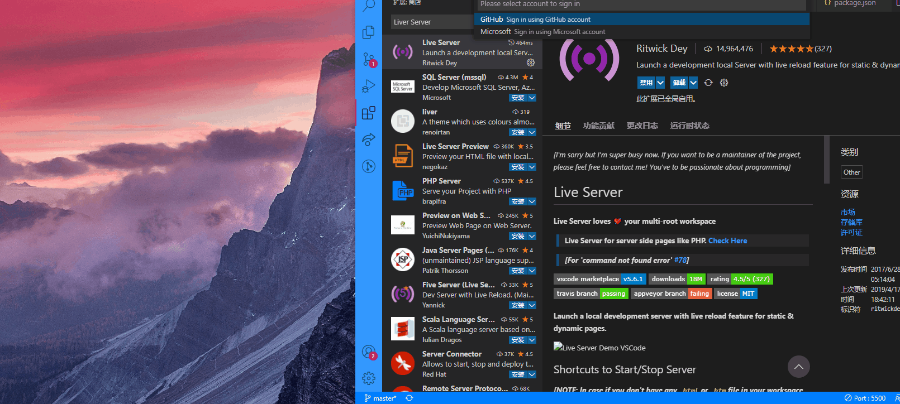Expand install options for Server Connector
This screenshot has height=404, width=900.
[532, 374]
